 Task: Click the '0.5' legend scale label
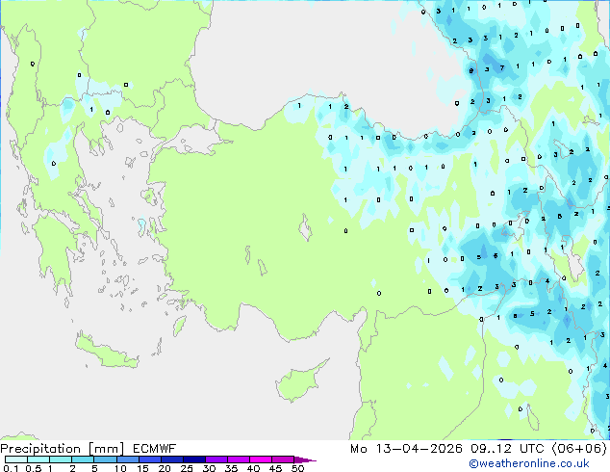pos(33,468)
